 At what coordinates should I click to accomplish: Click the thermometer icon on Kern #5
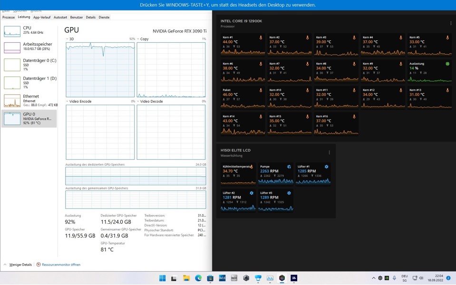coord(447,38)
